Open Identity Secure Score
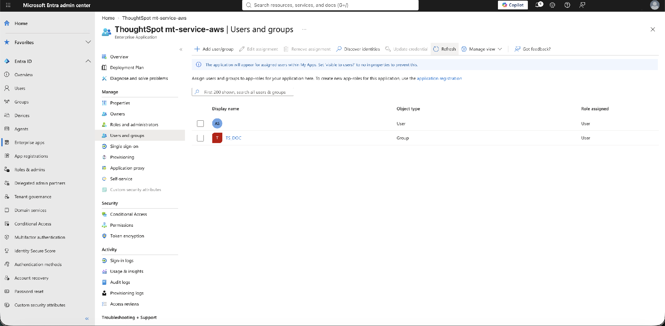 [x=35, y=251]
